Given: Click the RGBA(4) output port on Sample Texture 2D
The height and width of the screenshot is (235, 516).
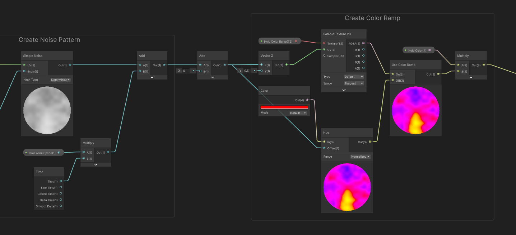Looking at the screenshot, I should pos(363,43).
